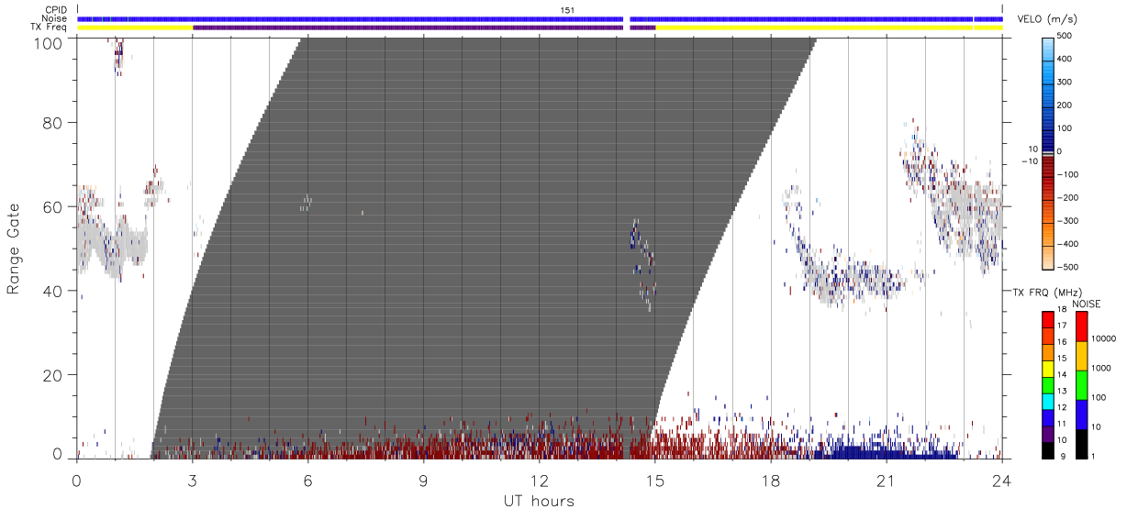Screen dimensions: 1127x520
Task: Click the purple swatch in TX FRQ colorbar
Action: (1048, 434)
